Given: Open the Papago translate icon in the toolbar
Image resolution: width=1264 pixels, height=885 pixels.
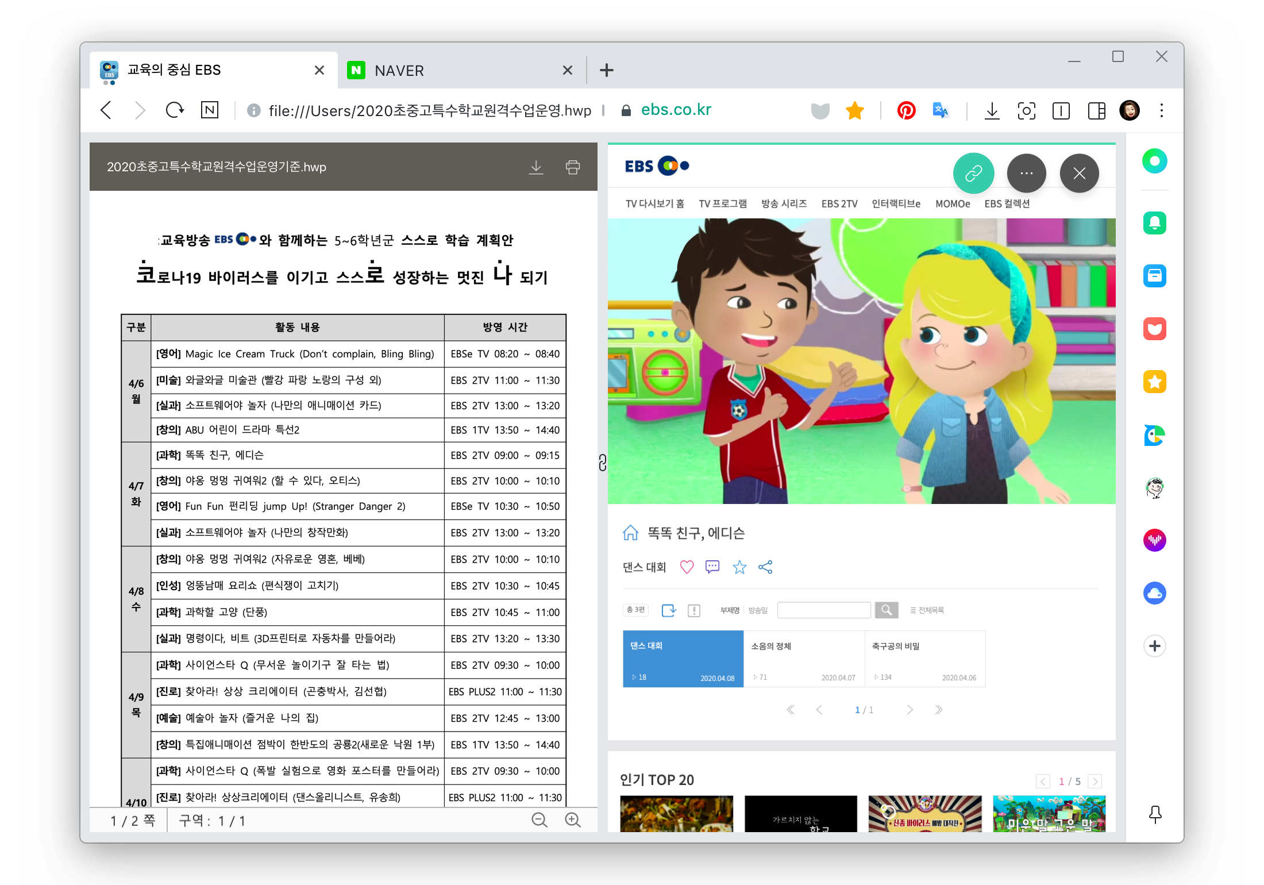Looking at the screenshot, I should pyautogui.click(x=940, y=110).
